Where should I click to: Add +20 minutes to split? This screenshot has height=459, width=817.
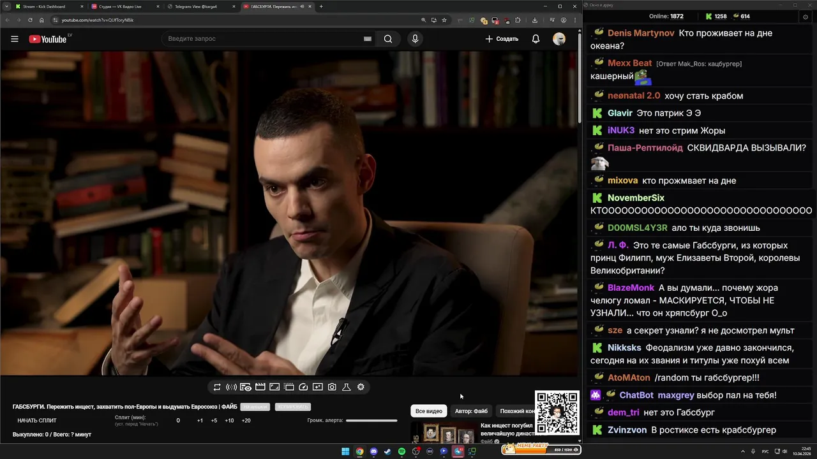click(246, 421)
